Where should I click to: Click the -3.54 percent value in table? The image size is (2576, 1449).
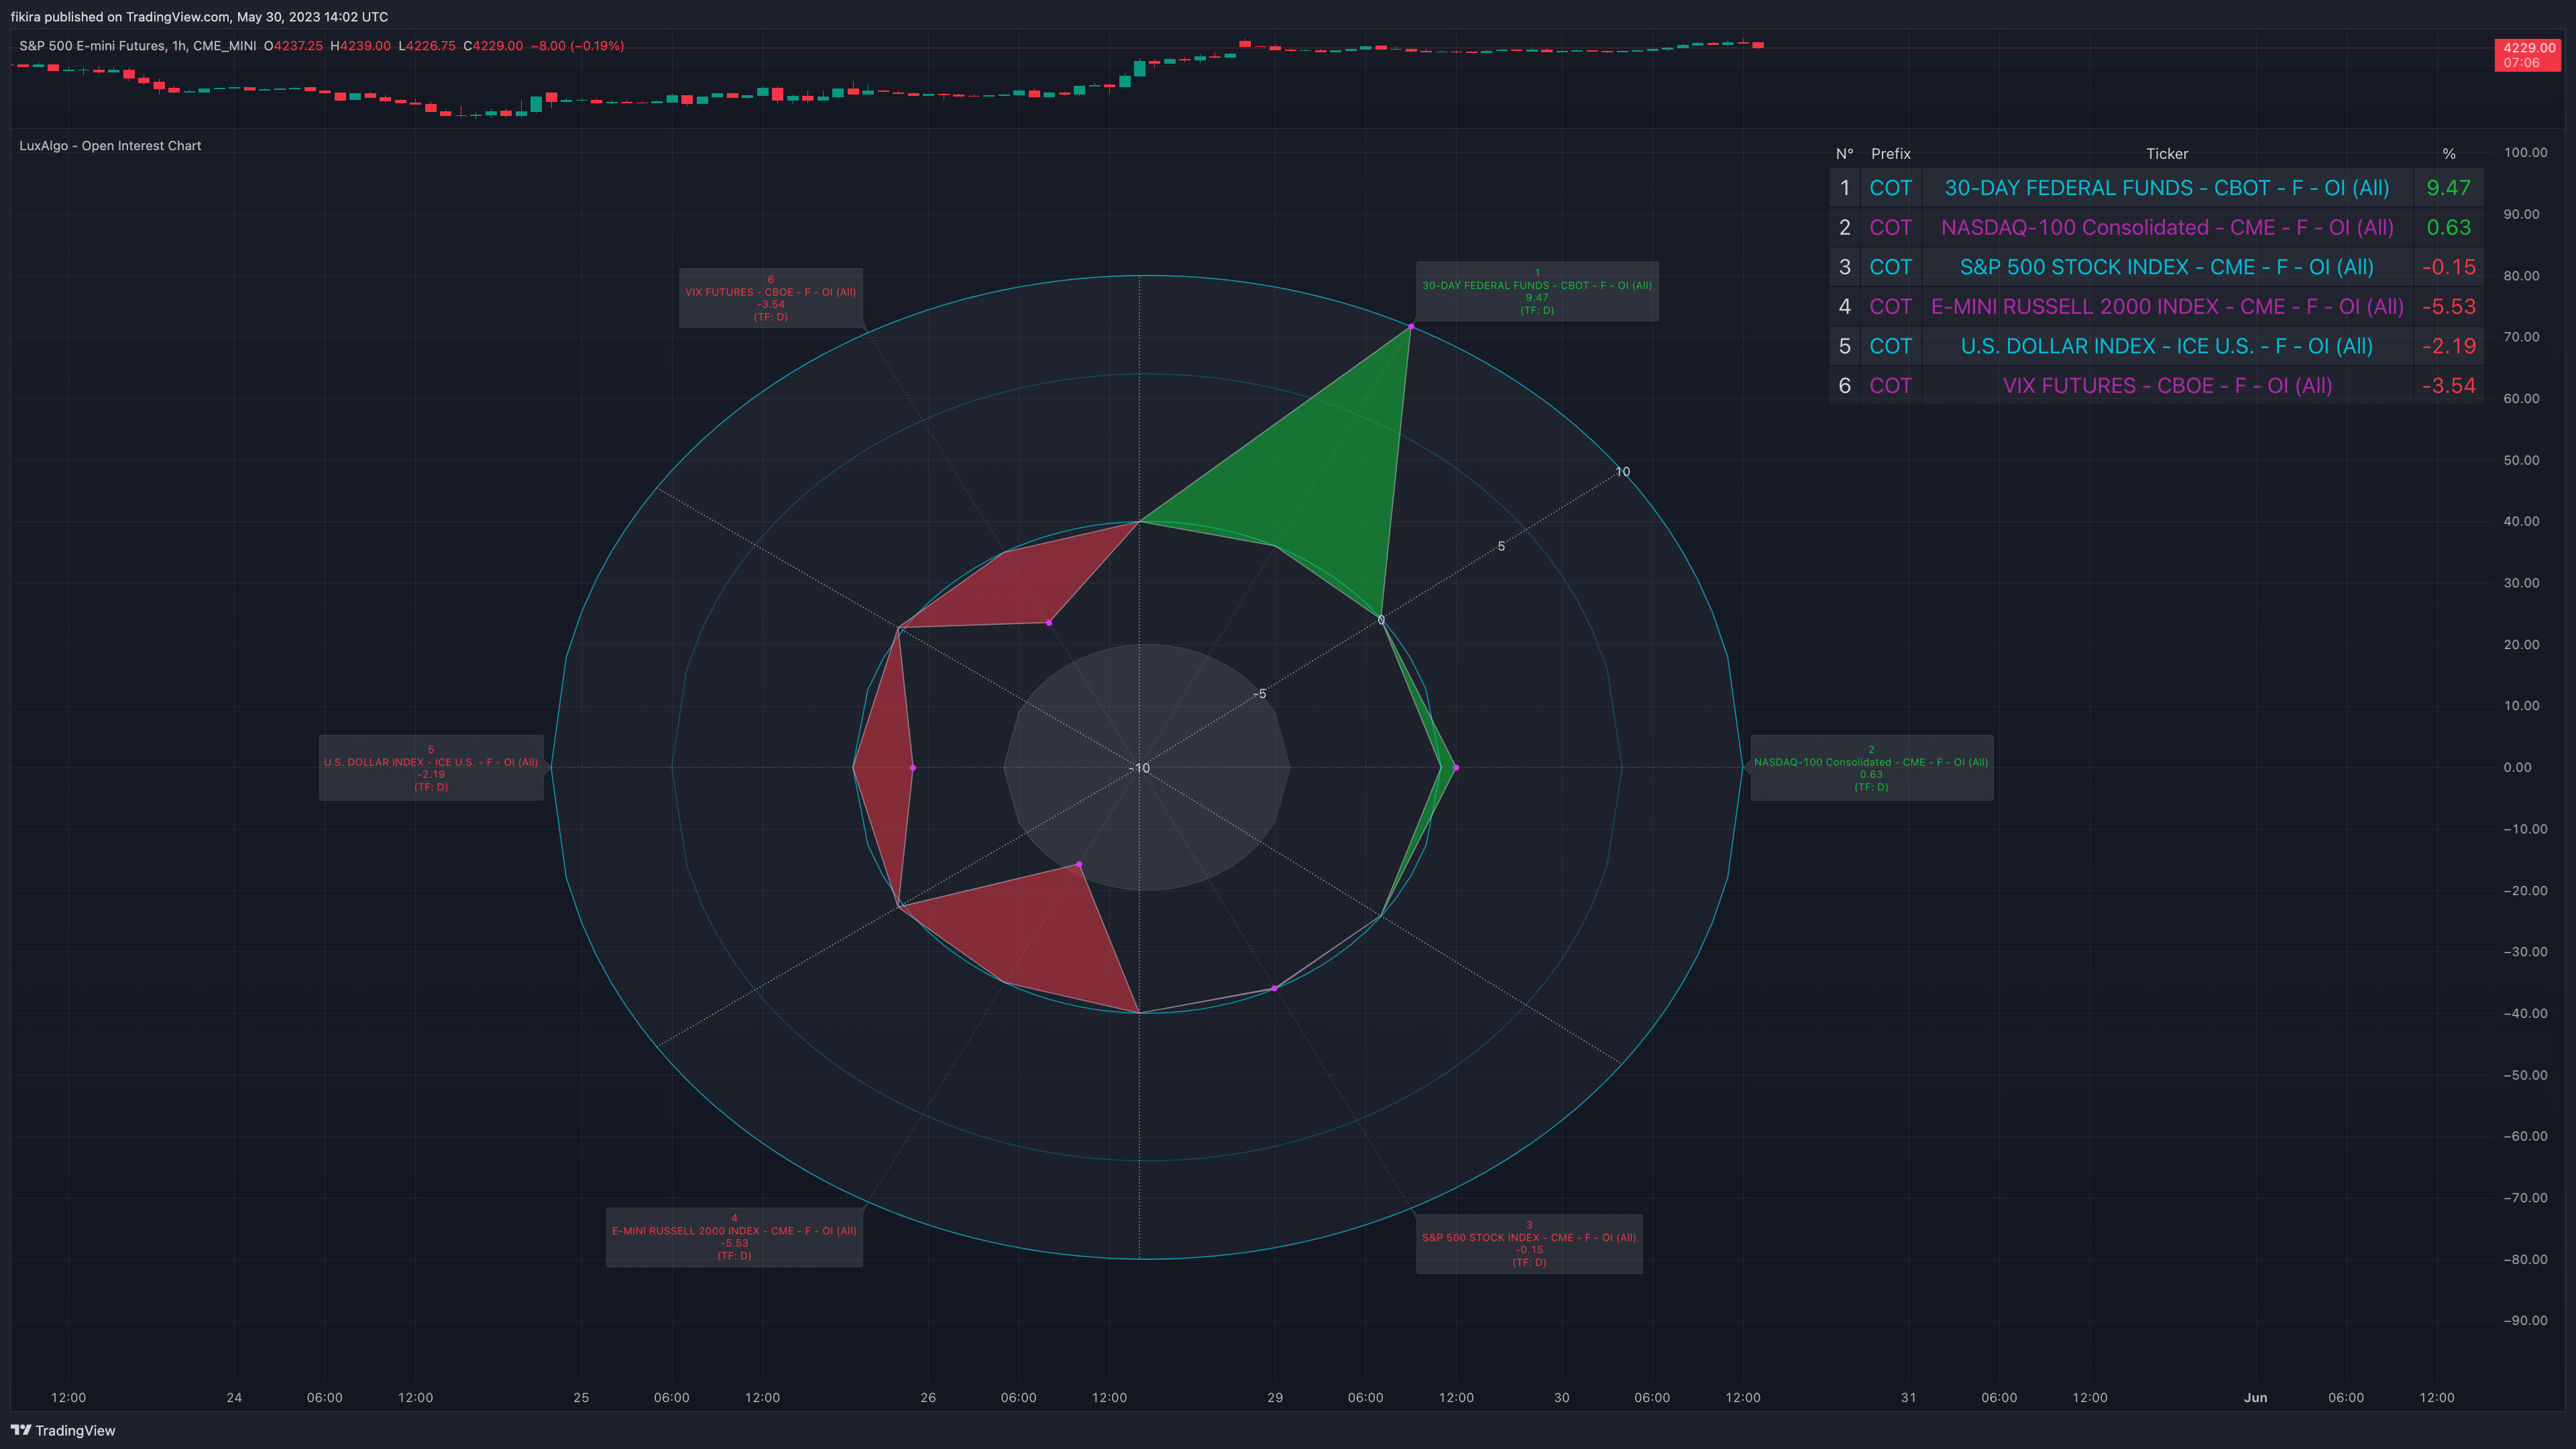coord(2448,386)
